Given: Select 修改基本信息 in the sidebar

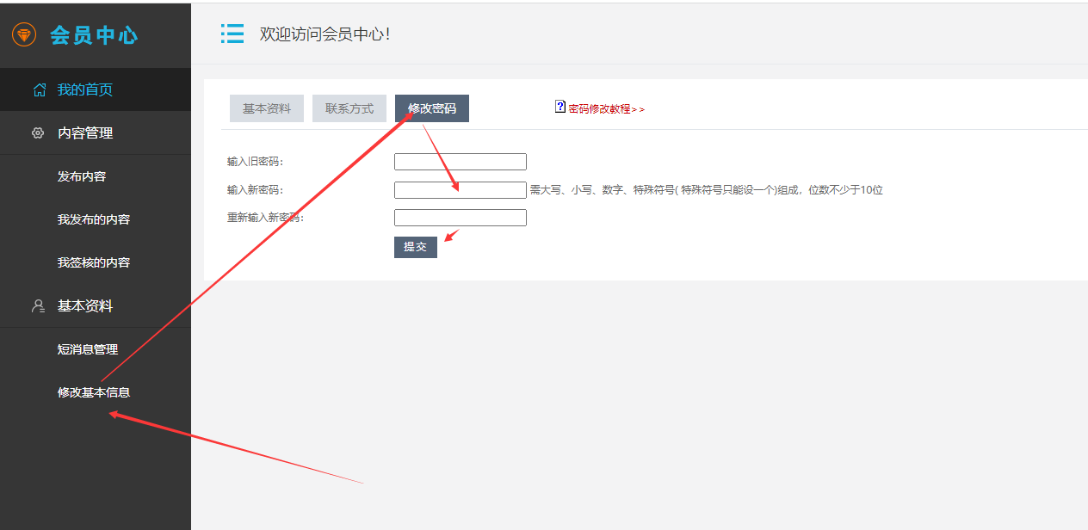Looking at the screenshot, I should click(93, 392).
